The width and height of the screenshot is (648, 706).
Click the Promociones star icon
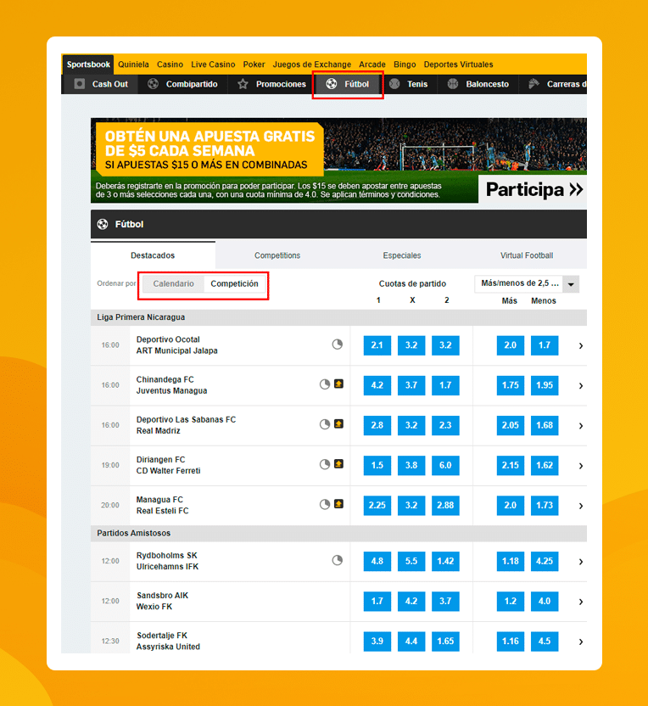[x=243, y=84]
